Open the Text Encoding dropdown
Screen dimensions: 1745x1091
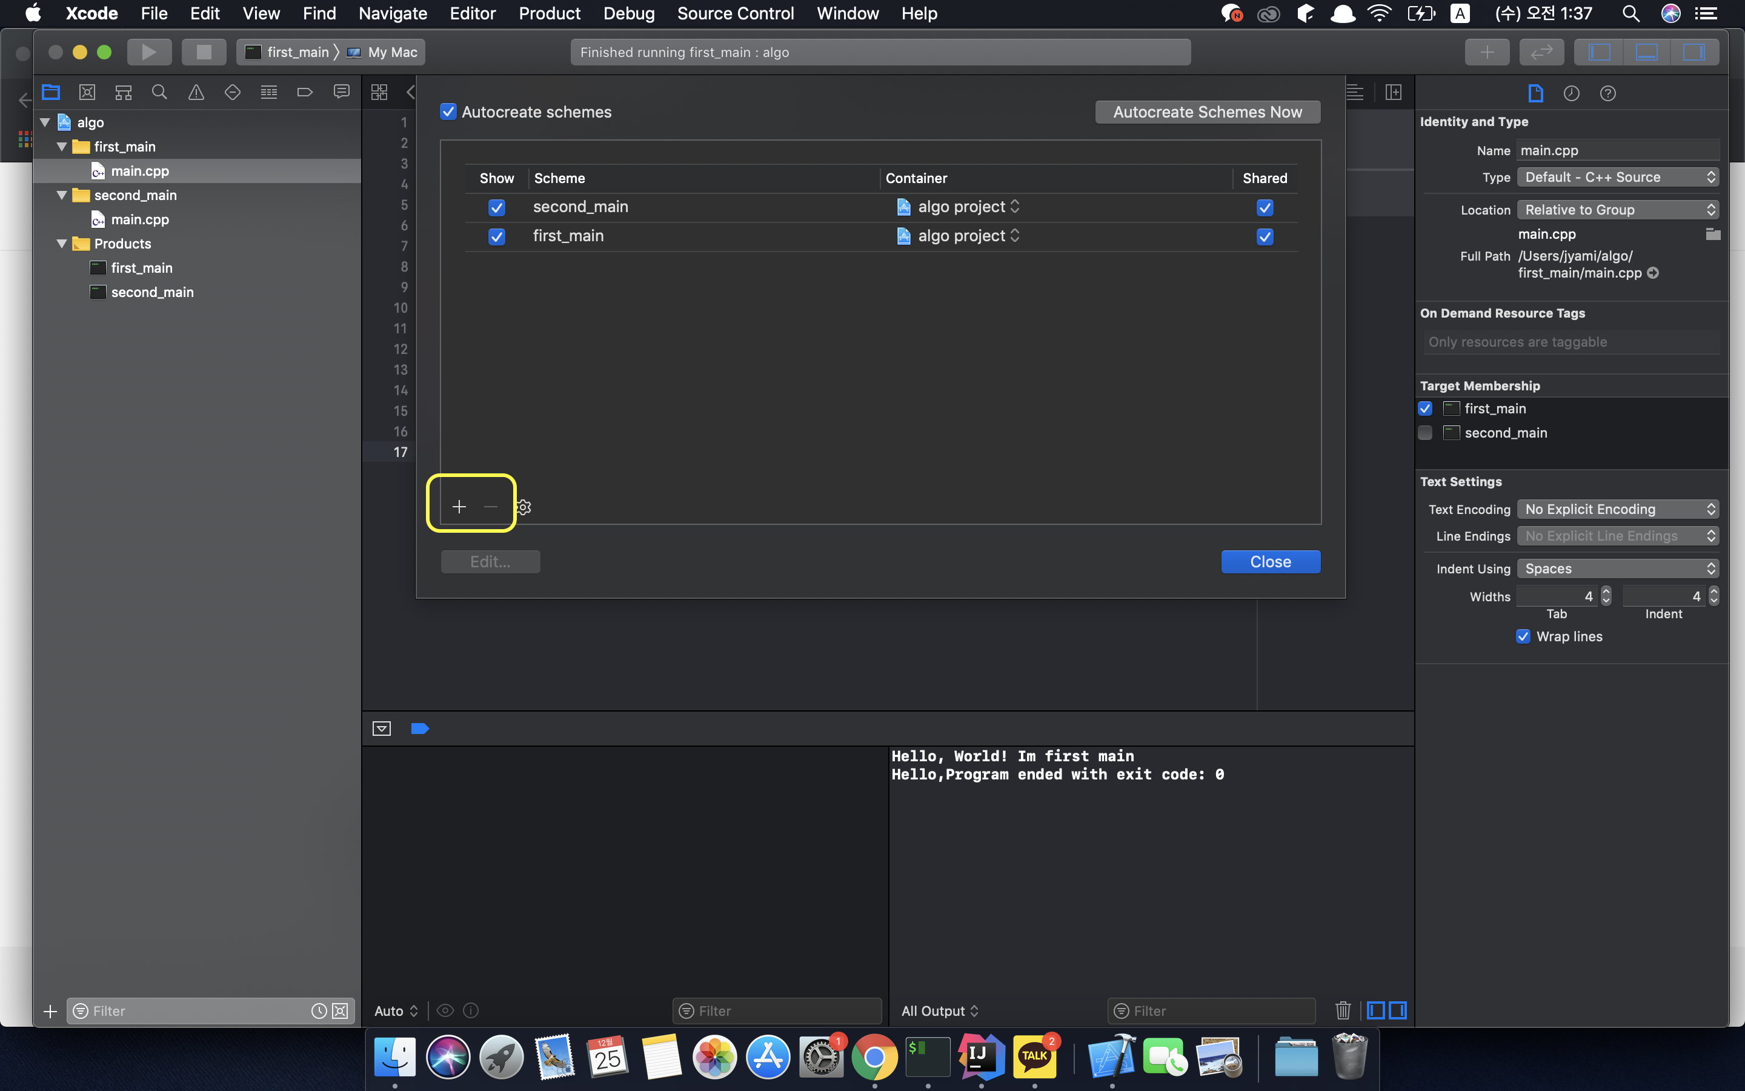pos(1617,509)
